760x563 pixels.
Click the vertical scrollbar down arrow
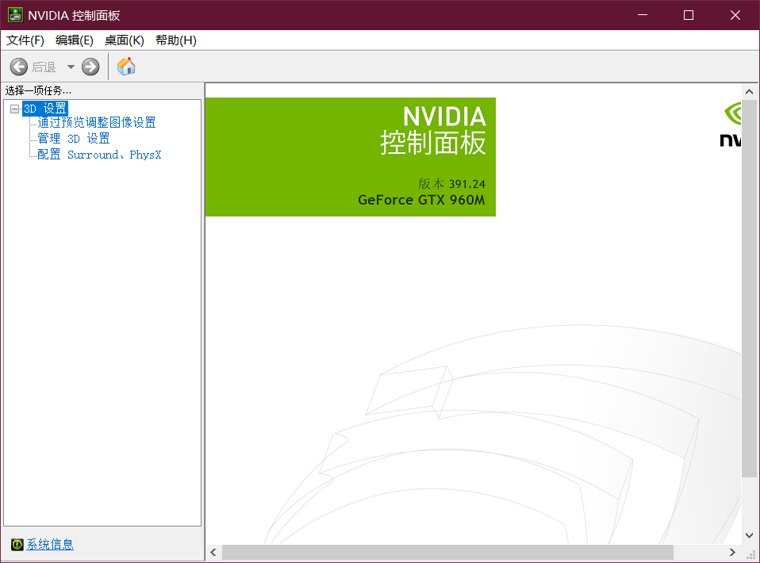750,535
